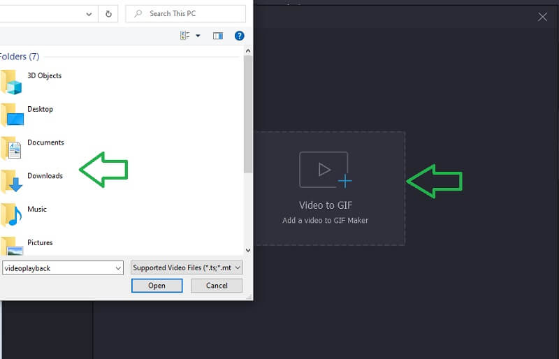Select the Desktop label
This screenshot has height=359, width=559.
tap(40, 109)
